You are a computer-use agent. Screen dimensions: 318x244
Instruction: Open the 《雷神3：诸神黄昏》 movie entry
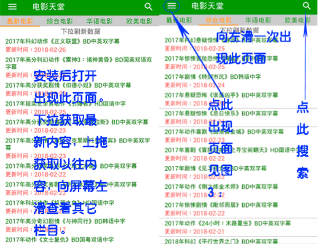(78, 63)
